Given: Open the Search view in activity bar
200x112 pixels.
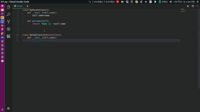Looking at the screenshot, I should click(x=8, y=14).
